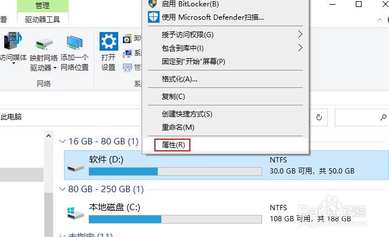Click the Access media icon
The image size is (389, 237).
point(12,41)
